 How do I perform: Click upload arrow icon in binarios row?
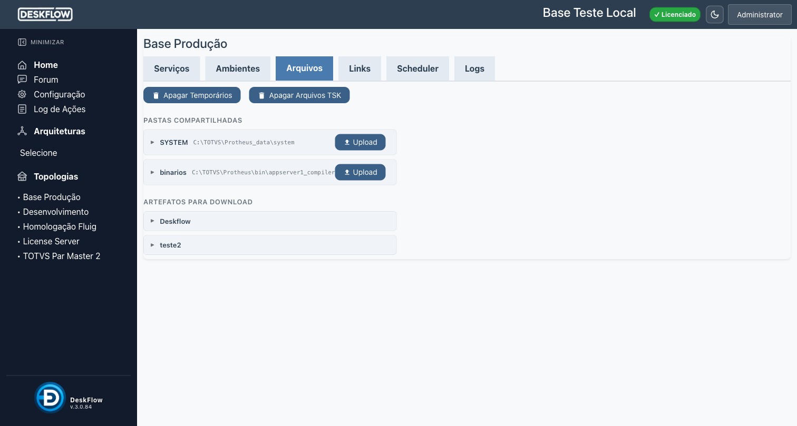click(x=347, y=172)
